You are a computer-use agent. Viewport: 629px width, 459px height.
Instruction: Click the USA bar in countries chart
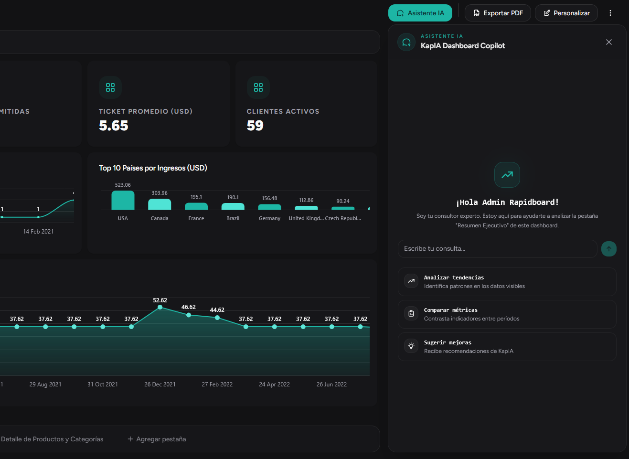(123, 200)
